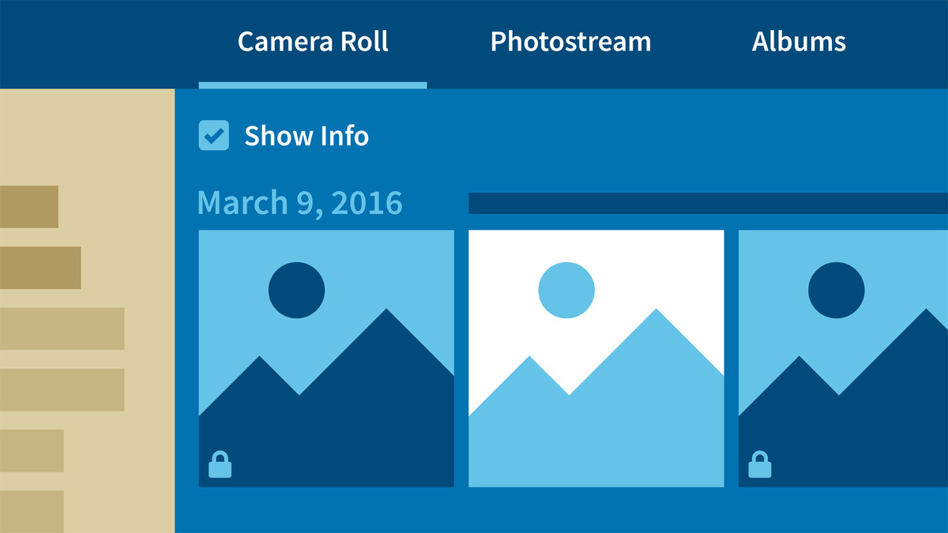The height and width of the screenshot is (533, 948).
Task: Uncheck the Show Info checkbox
Action: [213, 136]
